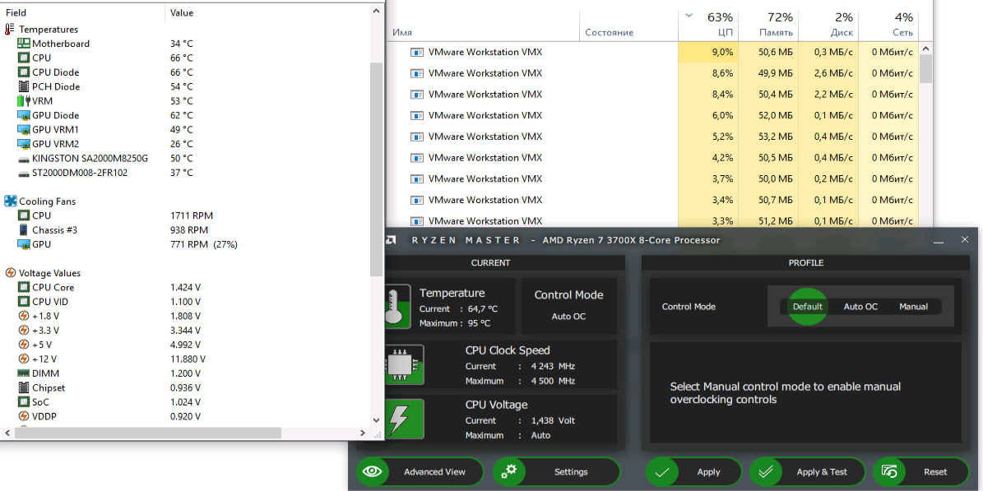Click the DIMM memory icon
The height and width of the screenshot is (491, 983).
pyautogui.click(x=23, y=373)
